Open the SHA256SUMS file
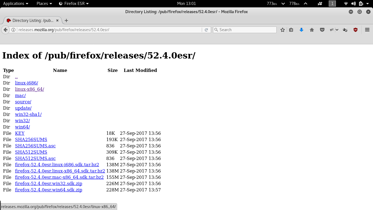This screenshot has width=373, height=210. [x=31, y=139]
